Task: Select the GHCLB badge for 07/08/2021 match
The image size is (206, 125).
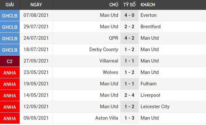Action: click(10, 16)
